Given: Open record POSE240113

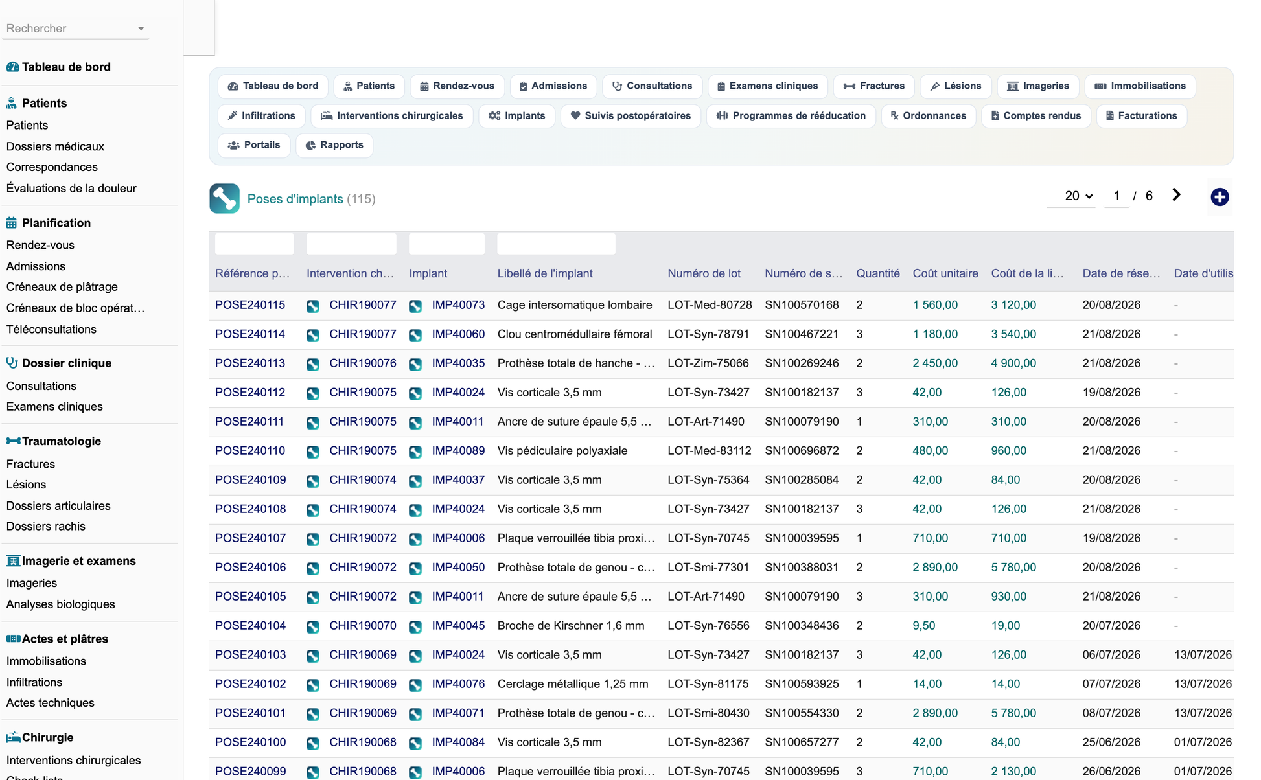Looking at the screenshot, I should point(250,363).
